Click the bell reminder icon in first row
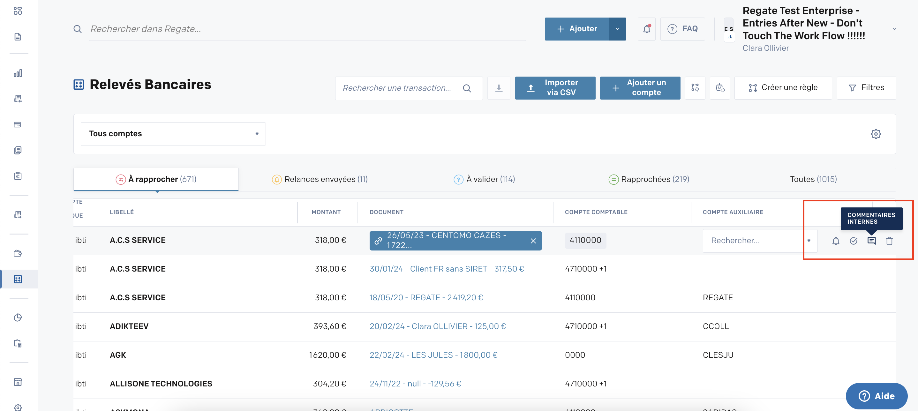Image resolution: width=918 pixels, height=411 pixels. pyautogui.click(x=835, y=241)
